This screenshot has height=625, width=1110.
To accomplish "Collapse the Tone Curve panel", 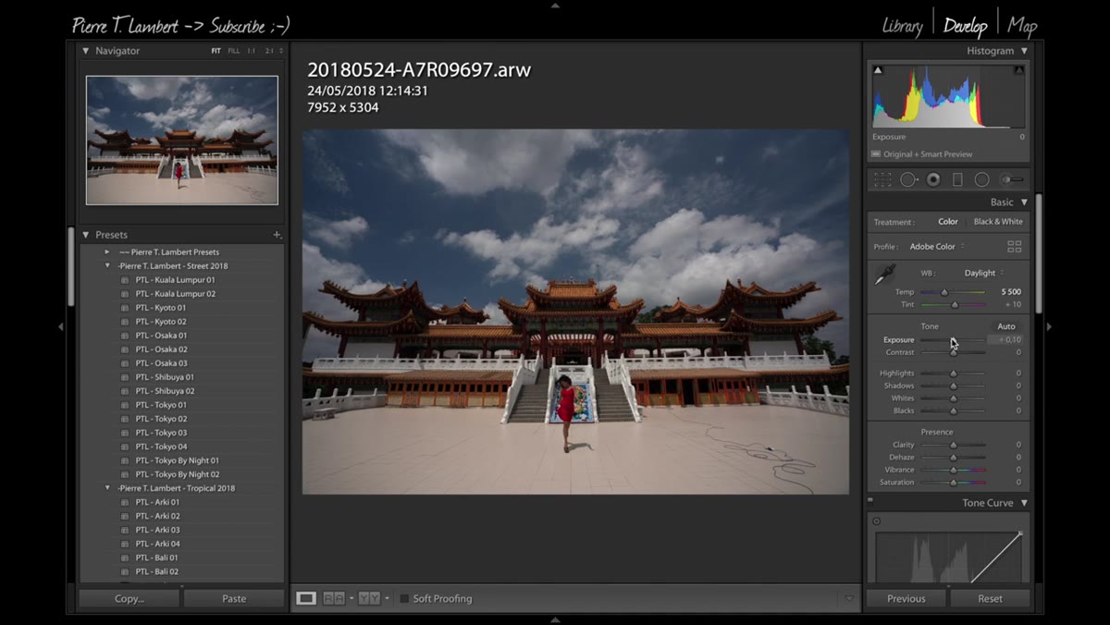I will click(x=1024, y=503).
